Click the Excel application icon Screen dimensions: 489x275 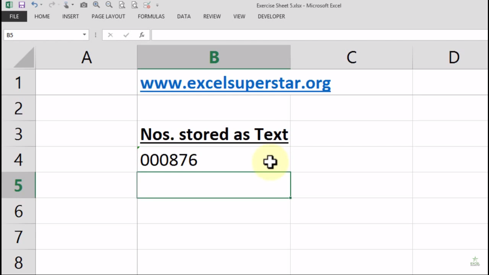tap(9, 5)
